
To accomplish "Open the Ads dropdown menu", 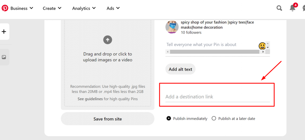I will coord(113,8).
